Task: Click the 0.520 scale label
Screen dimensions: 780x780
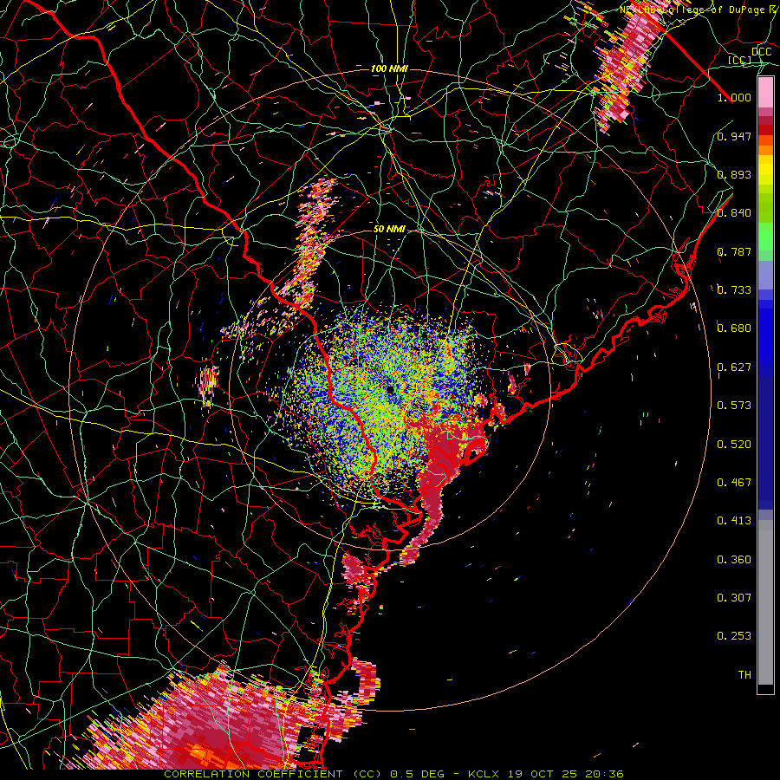Action: [734, 444]
